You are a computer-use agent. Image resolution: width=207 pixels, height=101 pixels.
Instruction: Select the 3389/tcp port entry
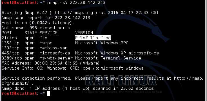click(x=12, y=58)
